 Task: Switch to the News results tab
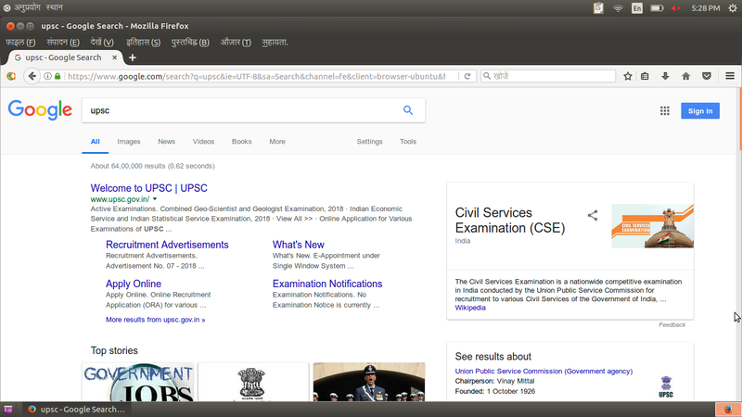click(166, 142)
